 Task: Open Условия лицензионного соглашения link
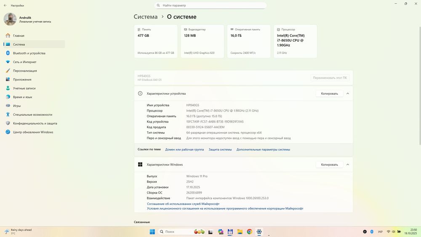pos(225,208)
